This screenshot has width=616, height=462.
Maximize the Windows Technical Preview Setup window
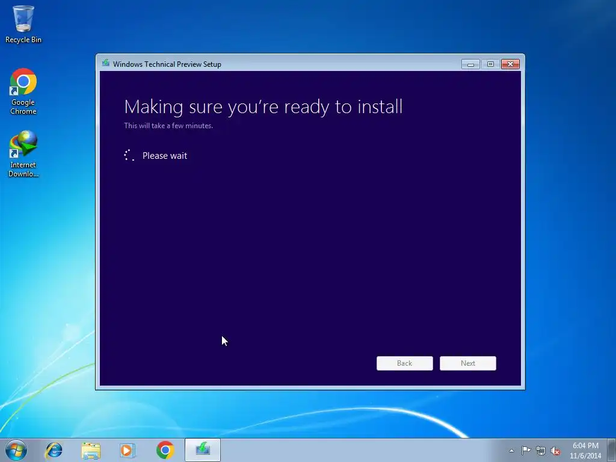tap(490, 64)
